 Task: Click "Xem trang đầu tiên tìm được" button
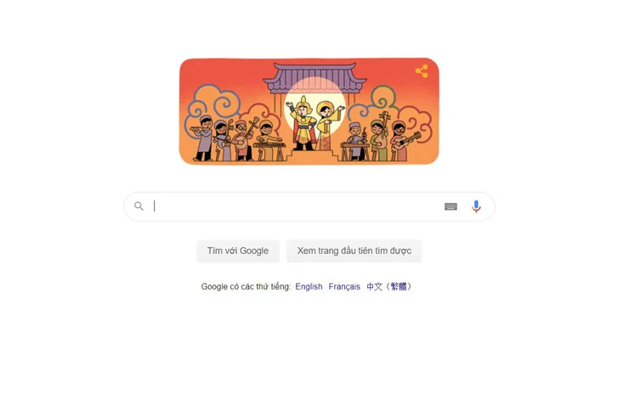point(354,250)
